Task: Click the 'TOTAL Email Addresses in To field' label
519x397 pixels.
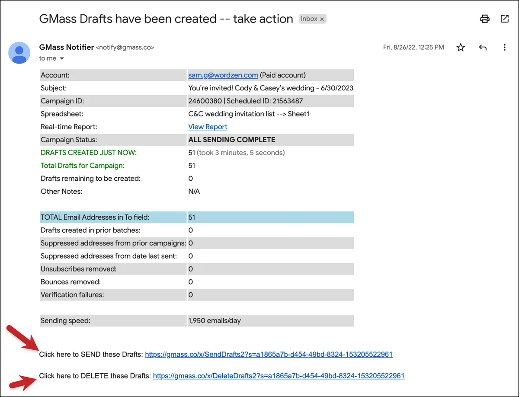Action: click(95, 218)
